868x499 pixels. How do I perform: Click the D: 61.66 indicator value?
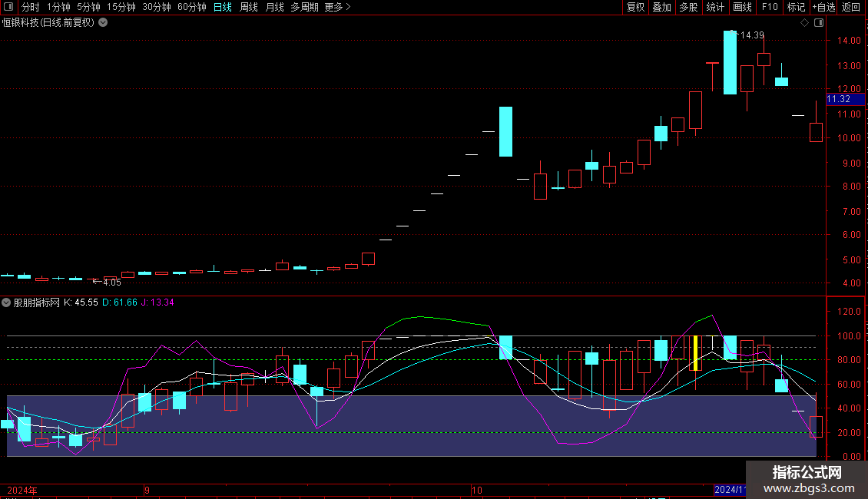click(x=120, y=302)
